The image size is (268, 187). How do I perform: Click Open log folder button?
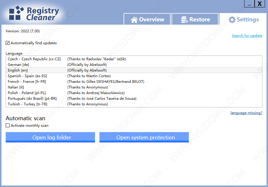[50, 137]
